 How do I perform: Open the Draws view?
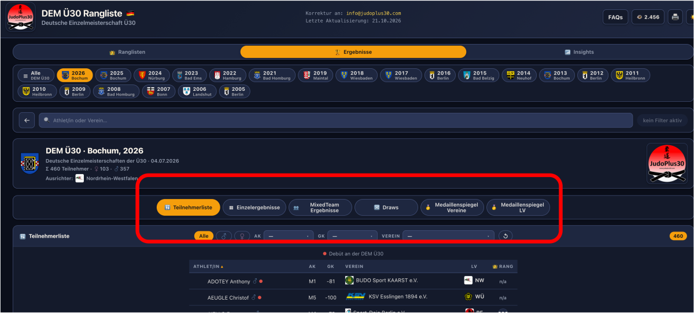pyautogui.click(x=386, y=207)
